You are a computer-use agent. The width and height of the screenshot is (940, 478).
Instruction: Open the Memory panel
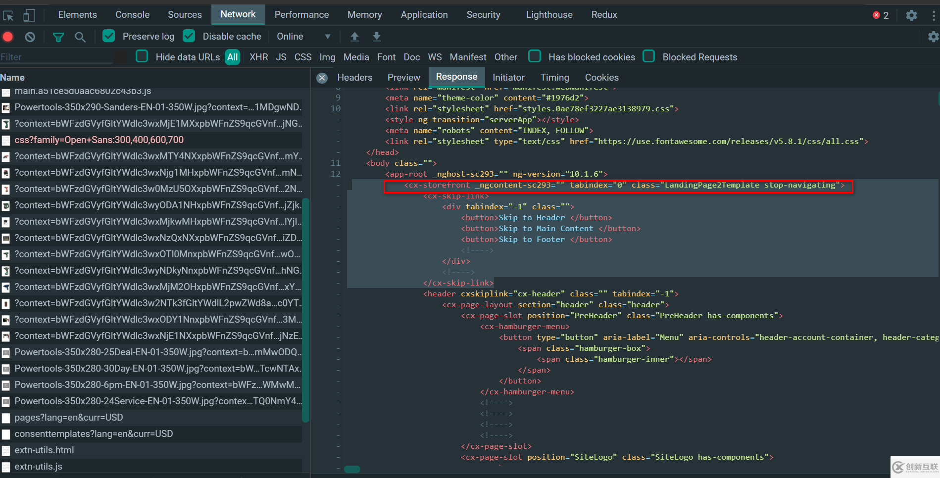[365, 15]
